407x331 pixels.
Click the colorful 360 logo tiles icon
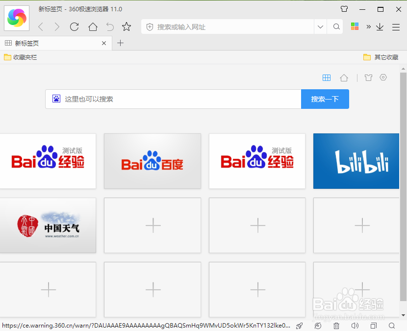pos(355,26)
